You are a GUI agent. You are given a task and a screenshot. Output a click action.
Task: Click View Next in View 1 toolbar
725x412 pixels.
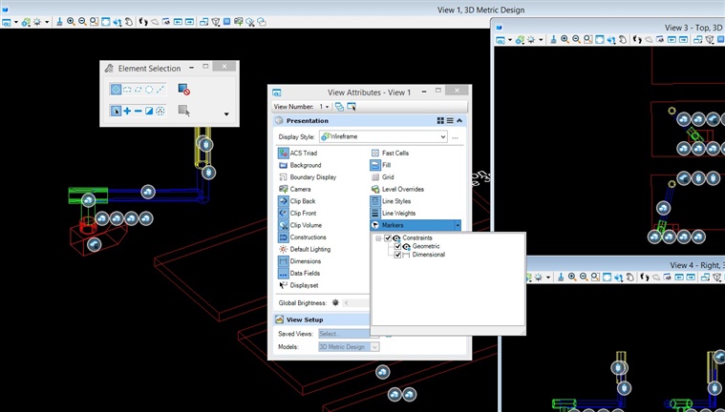pos(189,22)
